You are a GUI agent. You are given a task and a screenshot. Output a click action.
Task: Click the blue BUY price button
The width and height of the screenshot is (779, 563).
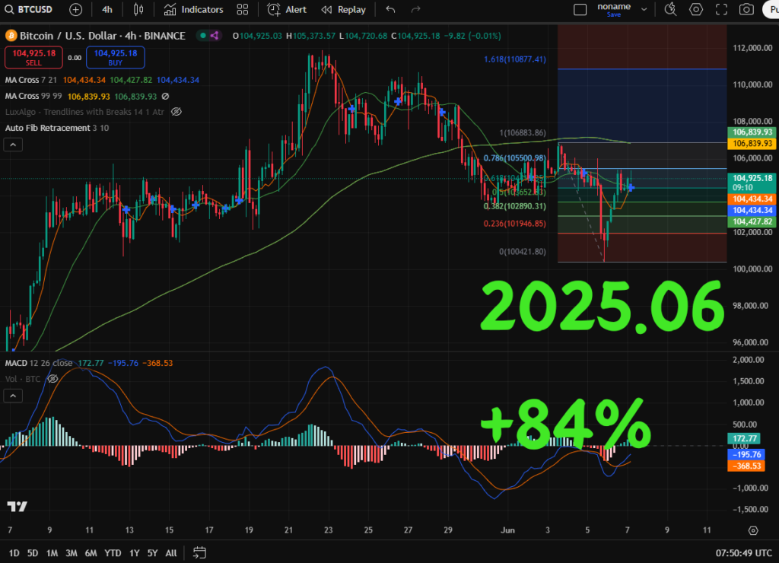tap(116, 58)
